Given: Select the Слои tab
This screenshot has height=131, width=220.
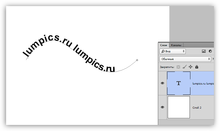Looking at the screenshot, I should click(164, 45).
